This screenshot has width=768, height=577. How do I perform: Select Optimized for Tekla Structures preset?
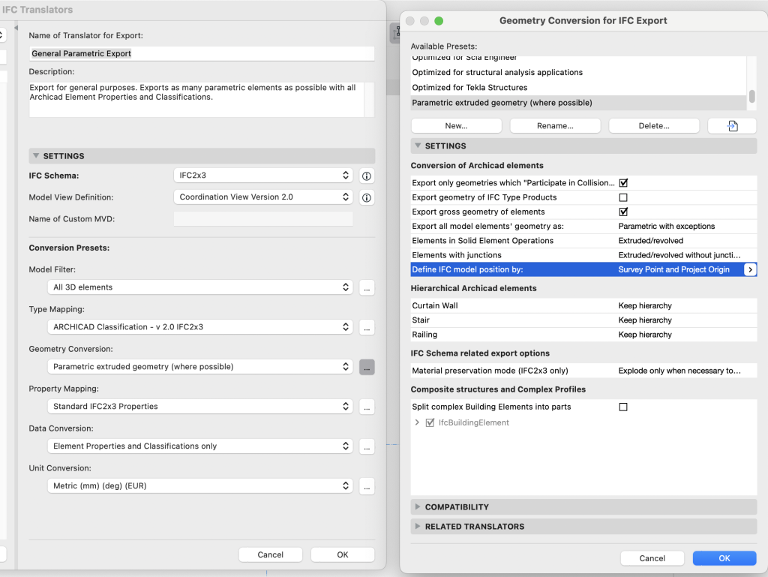469,88
